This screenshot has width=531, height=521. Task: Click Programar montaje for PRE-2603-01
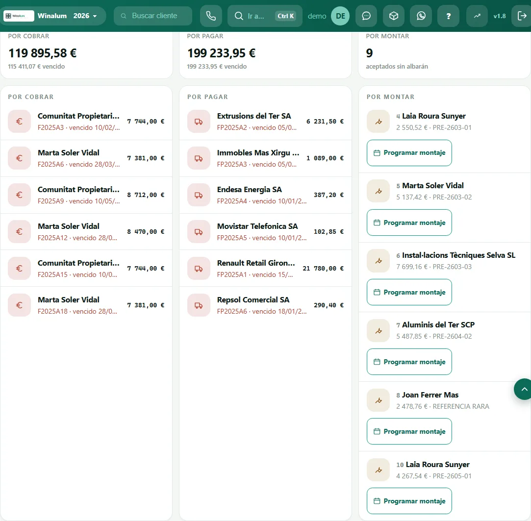tap(409, 153)
